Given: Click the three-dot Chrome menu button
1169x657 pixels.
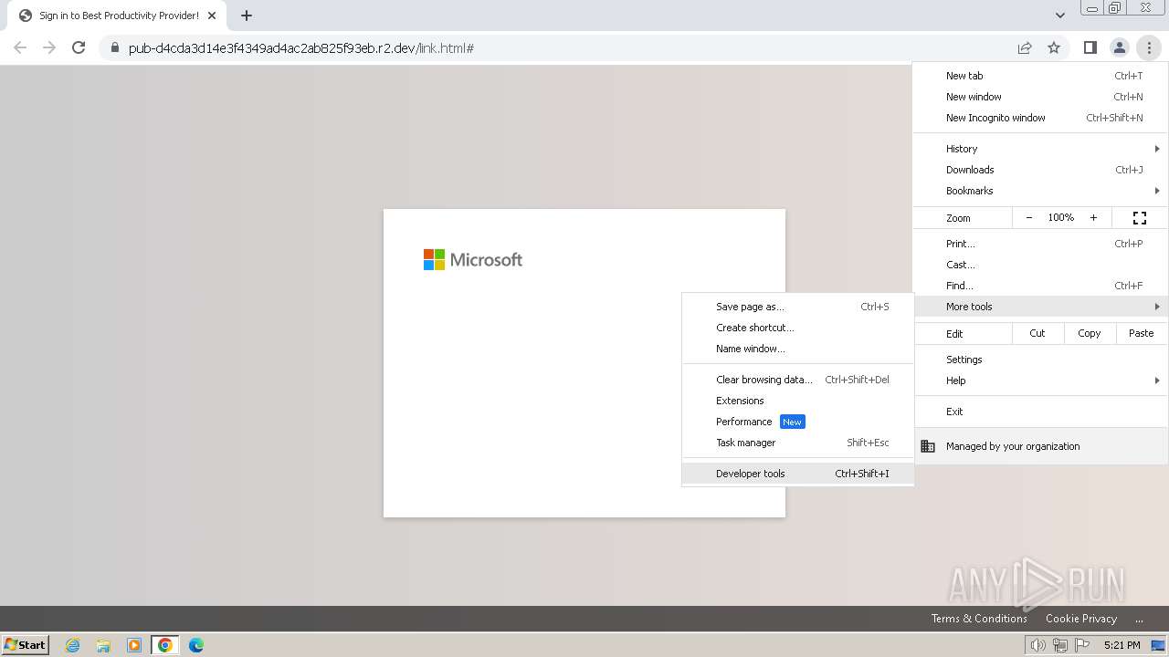Looking at the screenshot, I should 1149,47.
